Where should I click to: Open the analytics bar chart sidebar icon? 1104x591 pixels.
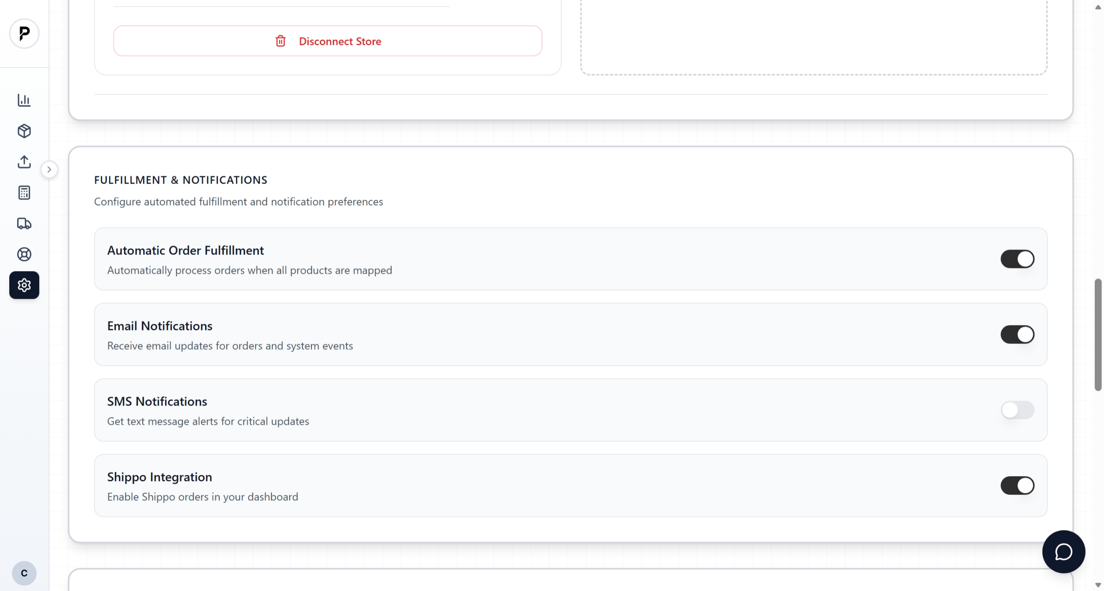24,100
